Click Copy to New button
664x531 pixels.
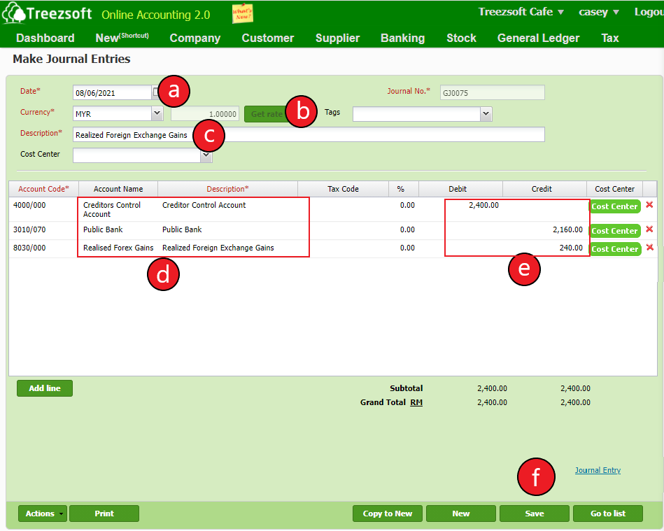click(388, 514)
